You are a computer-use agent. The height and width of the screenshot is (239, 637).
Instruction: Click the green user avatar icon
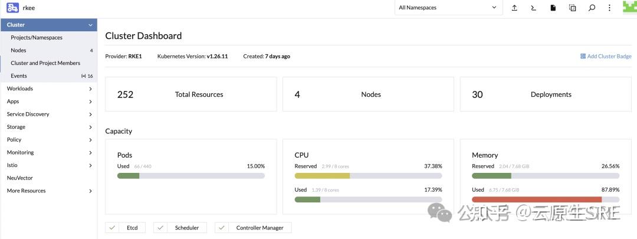[629, 7]
